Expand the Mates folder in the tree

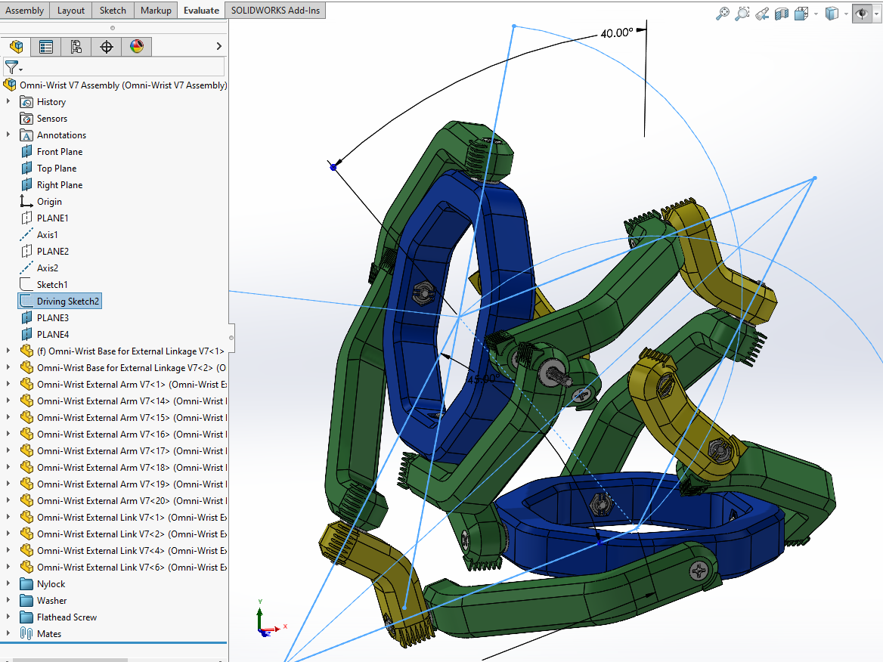[x=8, y=634]
